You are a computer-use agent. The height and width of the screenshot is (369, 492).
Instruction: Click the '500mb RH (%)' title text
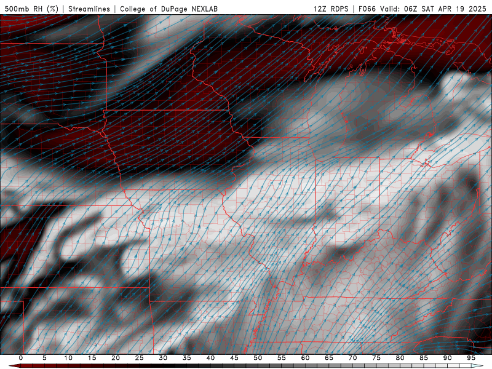click(31, 9)
